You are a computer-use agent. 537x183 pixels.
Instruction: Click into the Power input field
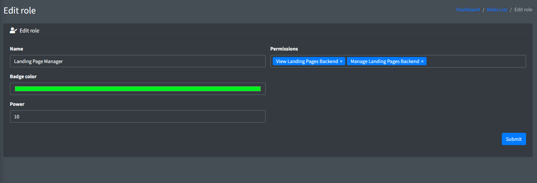point(137,116)
